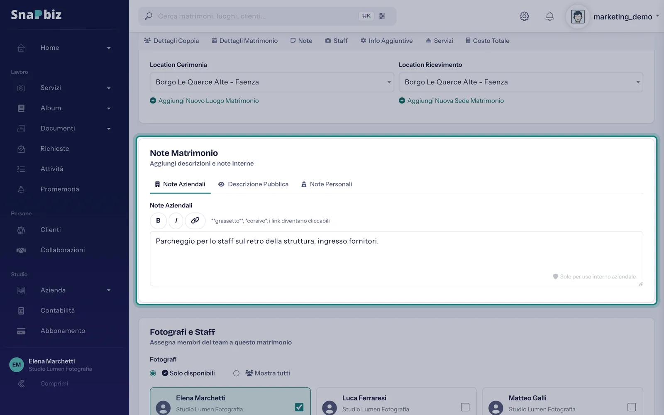The height and width of the screenshot is (415, 664).
Task: Check Luca Ferraresi photographer checkbox
Action: [x=465, y=407]
